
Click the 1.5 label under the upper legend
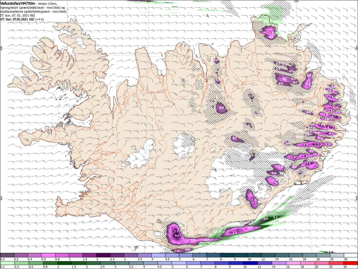tap(85, 259)
